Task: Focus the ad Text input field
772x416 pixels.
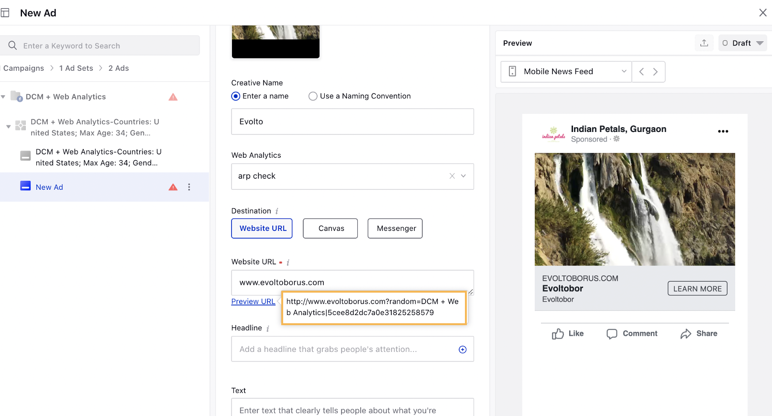Action: coord(353,407)
